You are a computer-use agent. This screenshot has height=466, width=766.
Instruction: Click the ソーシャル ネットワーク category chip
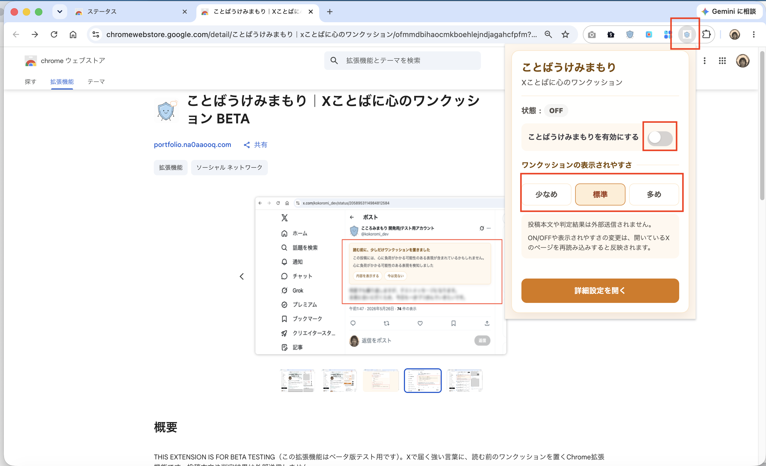229,168
